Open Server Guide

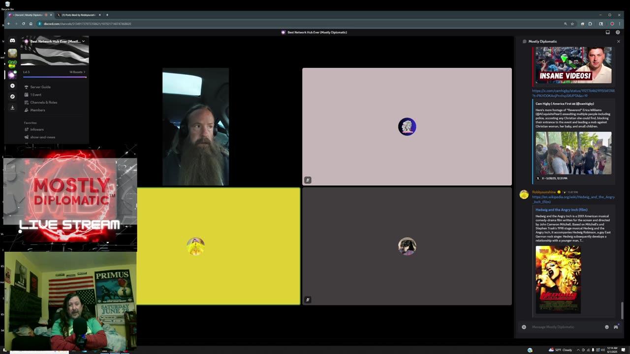40,87
